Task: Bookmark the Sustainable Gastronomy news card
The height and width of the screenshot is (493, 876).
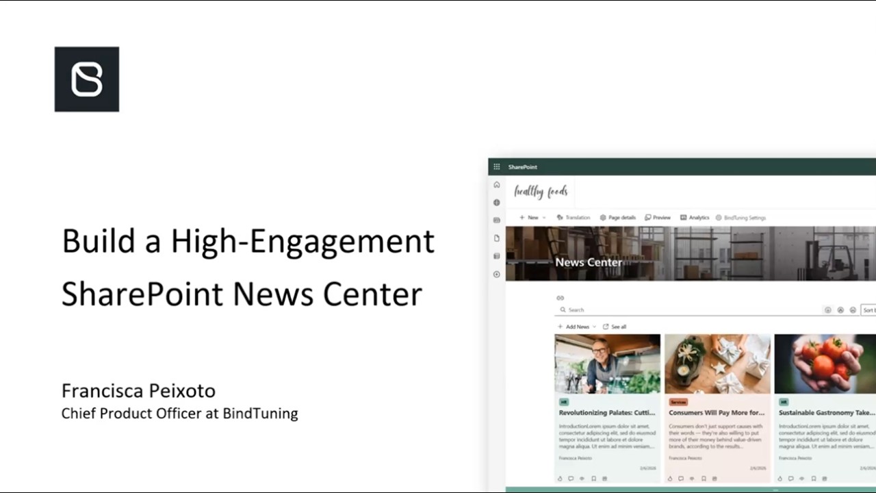Action: coord(814,479)
